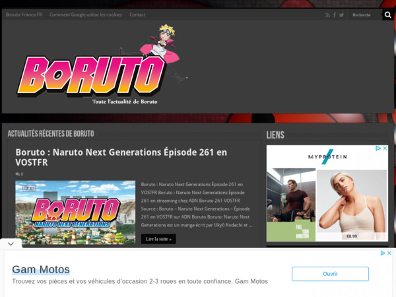Click the article excerpt text about Episode 261
The image size is (396, 297).
coord(197,205)
